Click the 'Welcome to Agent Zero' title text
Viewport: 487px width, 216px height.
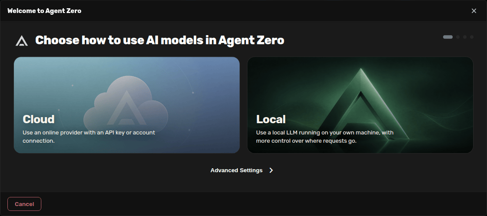44,11
